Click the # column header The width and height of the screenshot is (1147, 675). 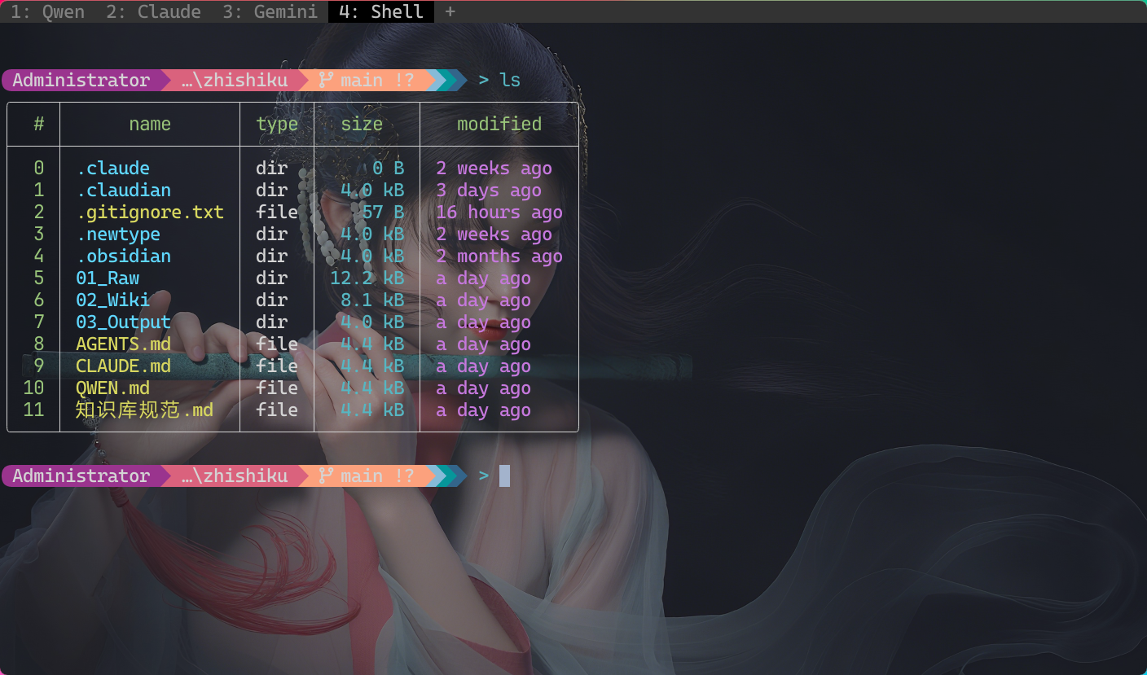pos(39,124)
